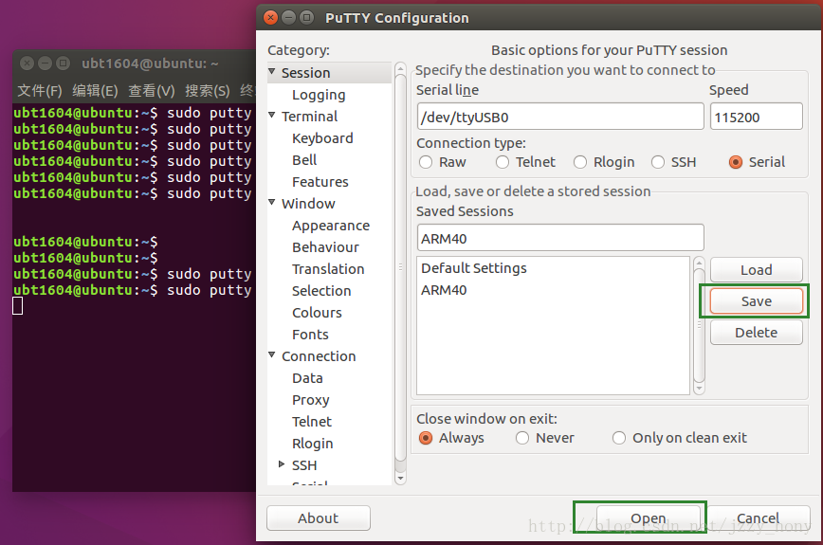Open the terminal 搜索(S) menu
The height and width of the screenshot is (545, 823).
coord(208,91)
